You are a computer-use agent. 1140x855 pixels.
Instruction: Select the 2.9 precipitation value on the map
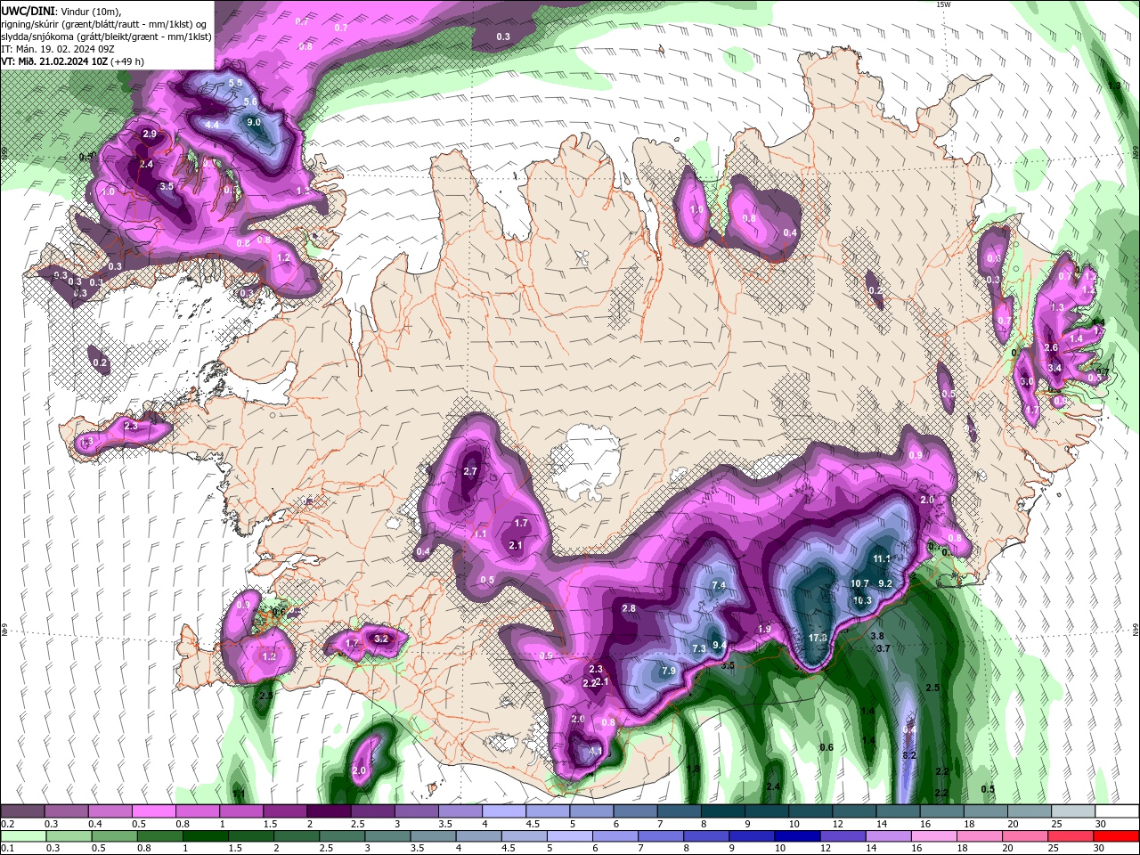(149, 134)
